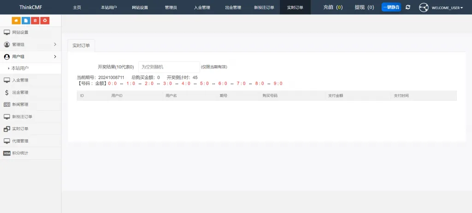This screenshot has height=213, width=472.
Task: Open the WELCOME_USER dropdown menu
Action: tap(447, 8)
